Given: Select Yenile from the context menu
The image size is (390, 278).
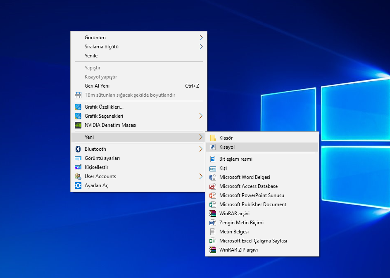Looking at the screenshot, I should [x=139, y=56].
